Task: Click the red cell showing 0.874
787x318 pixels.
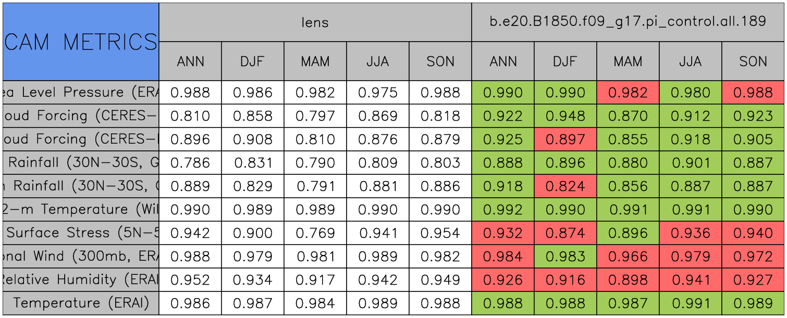Action: coord(565,233)
